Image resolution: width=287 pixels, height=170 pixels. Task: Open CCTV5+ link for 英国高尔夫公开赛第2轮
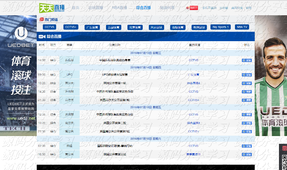click(x=194, y=132)
